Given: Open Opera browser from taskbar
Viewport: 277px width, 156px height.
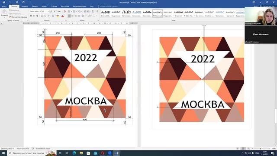Looking at the screenshot, I should 103,153.
